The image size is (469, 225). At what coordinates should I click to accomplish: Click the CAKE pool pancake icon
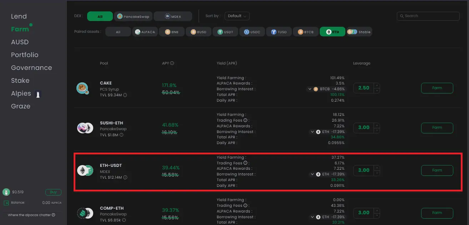pos(83,88)
